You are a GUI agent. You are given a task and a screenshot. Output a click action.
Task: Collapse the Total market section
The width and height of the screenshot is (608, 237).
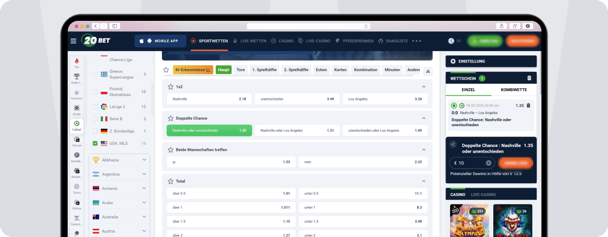coord(424,181)
